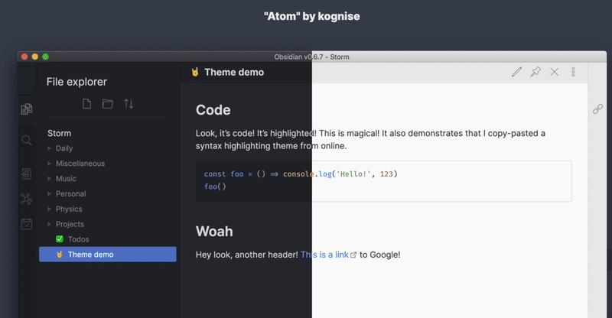
Task: Click green checkmark emoji beside Todos
Action: pos(60,238)
